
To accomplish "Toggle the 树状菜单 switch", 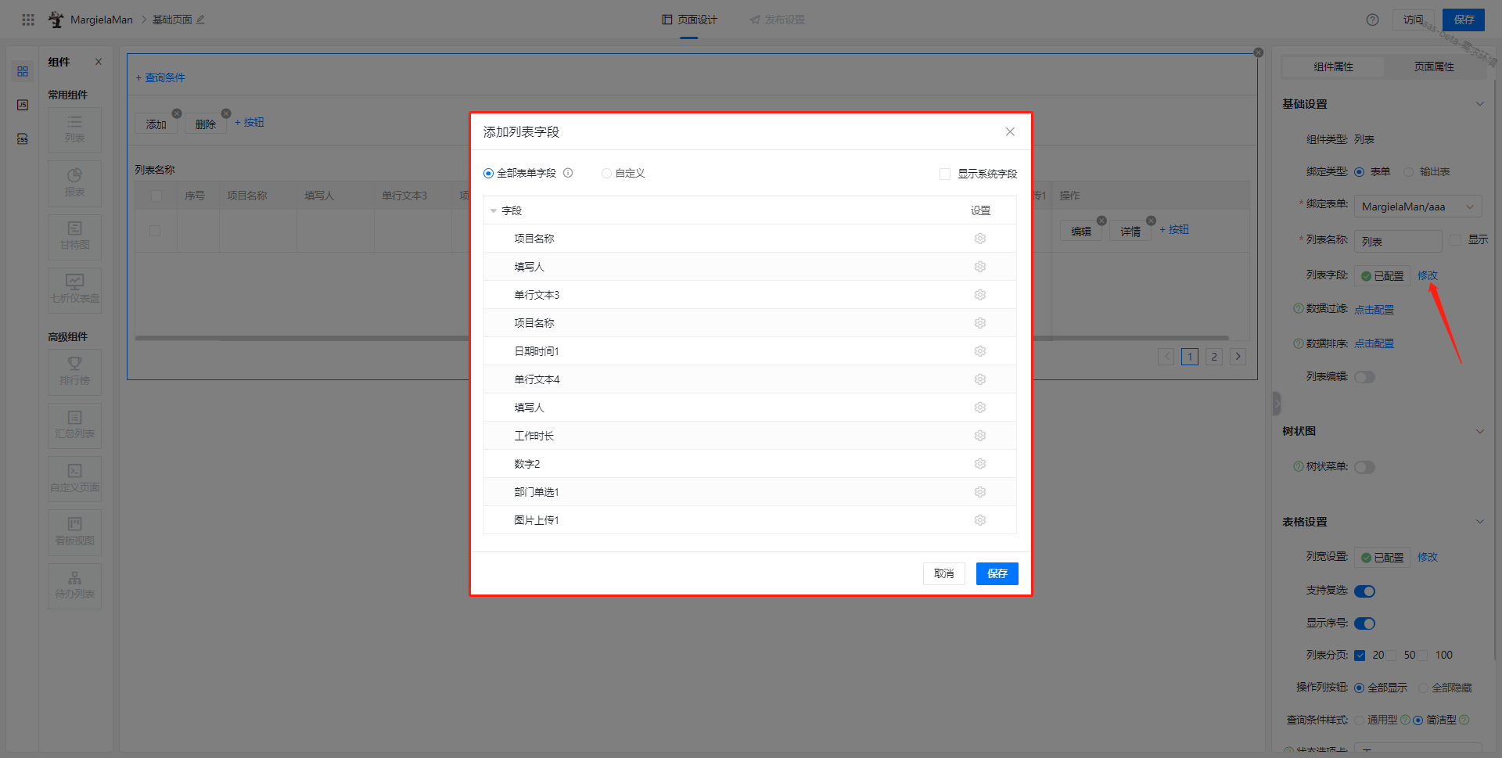I will click(x=1364, y=467).
